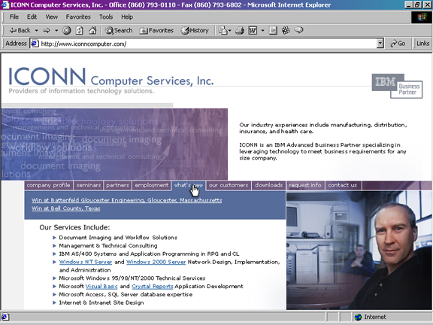
Task: Click the Back button in the toolbar
Action: (x=20, y=30)
